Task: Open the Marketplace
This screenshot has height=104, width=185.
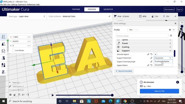Action: point(169,9)
